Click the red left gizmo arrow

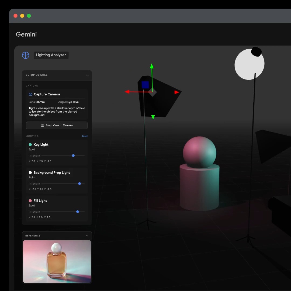127,92
